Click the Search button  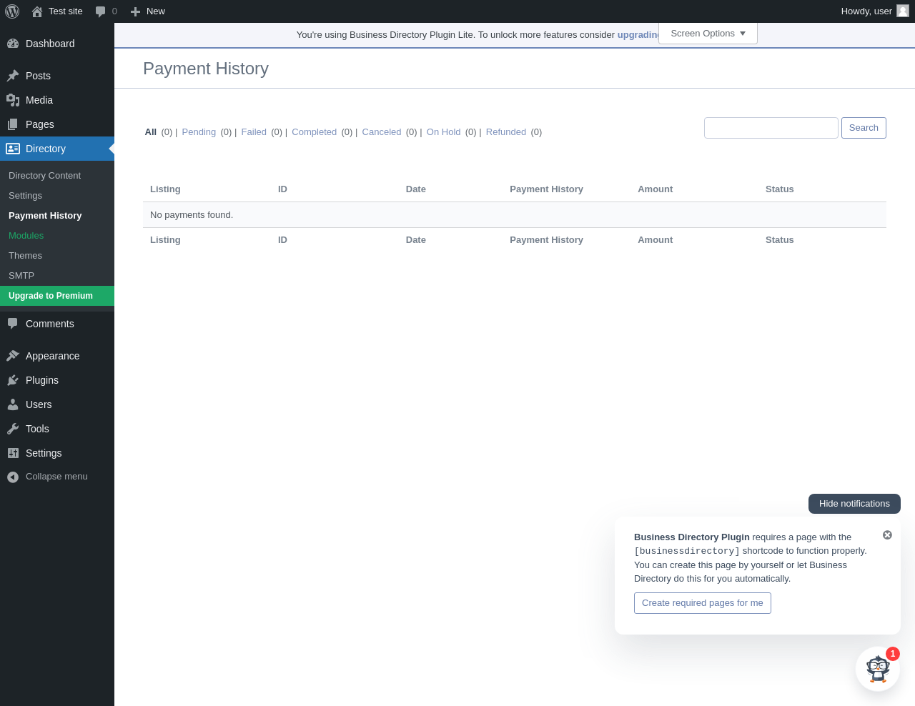click(x=864, y=128)
